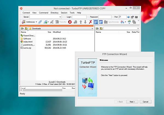The width and height of the screenshot is (164, 115).
Task: Open the Connect menu
Action: (26, 13)
